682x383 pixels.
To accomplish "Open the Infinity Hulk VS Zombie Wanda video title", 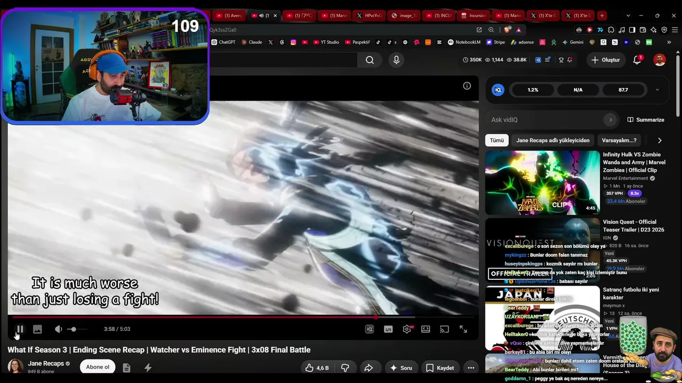I will [x=634, y=162].
